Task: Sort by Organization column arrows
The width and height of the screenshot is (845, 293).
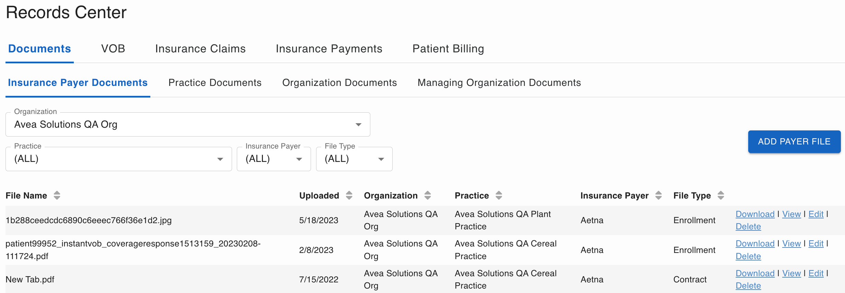Action: click(428, 195)
